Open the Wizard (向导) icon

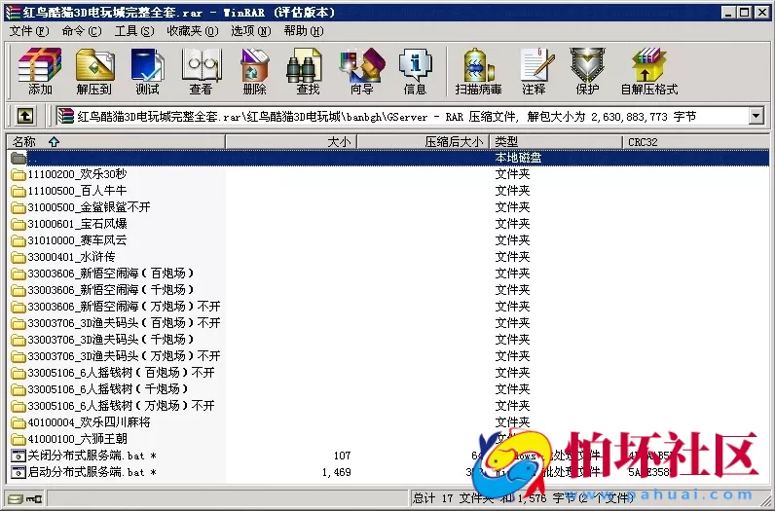362,71
